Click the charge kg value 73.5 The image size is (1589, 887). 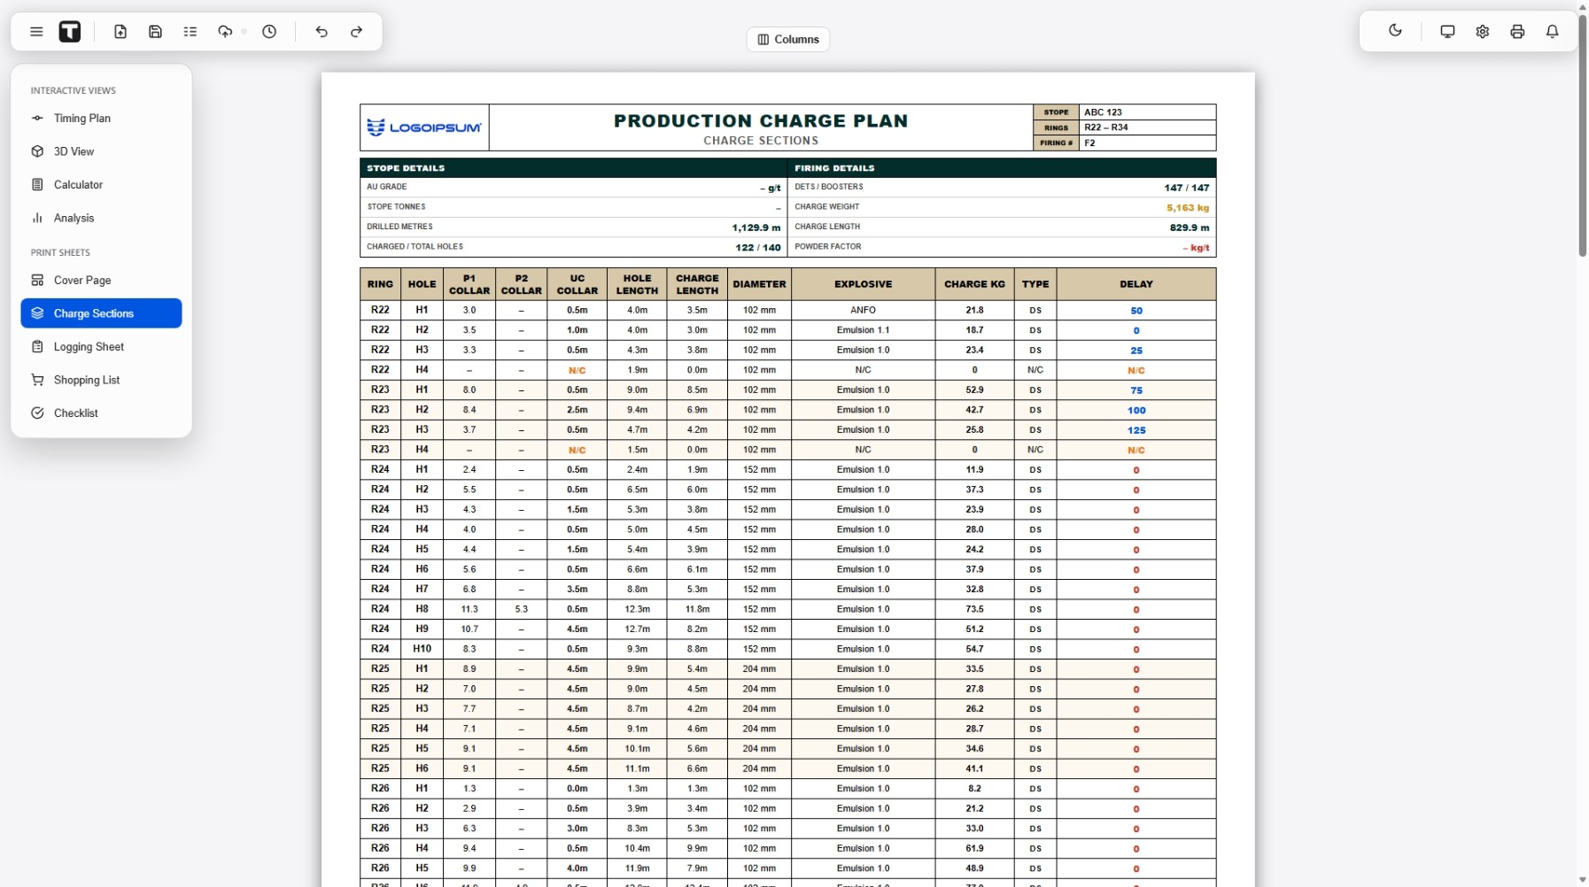(x=974, y=609)
